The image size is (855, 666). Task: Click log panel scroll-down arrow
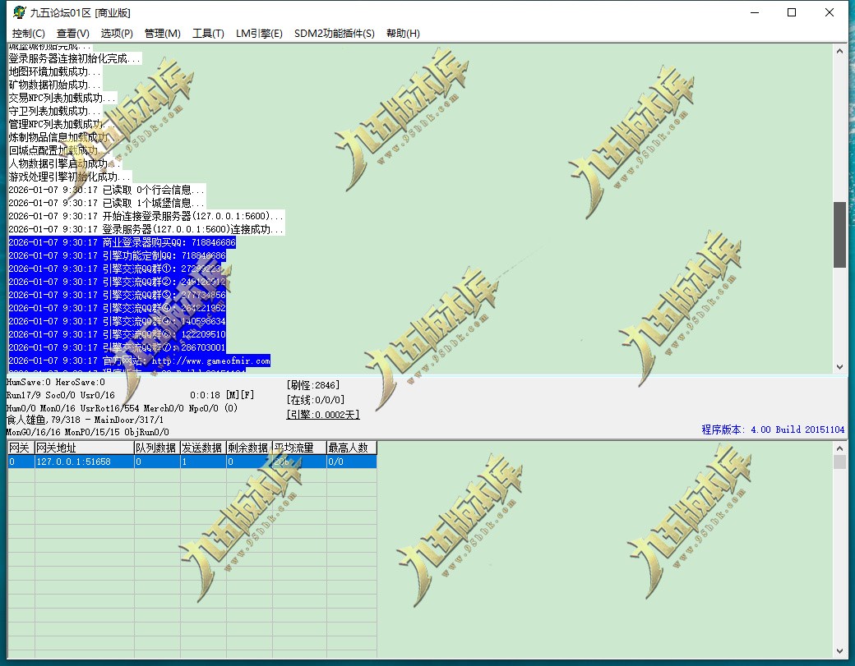coord(839,367)
